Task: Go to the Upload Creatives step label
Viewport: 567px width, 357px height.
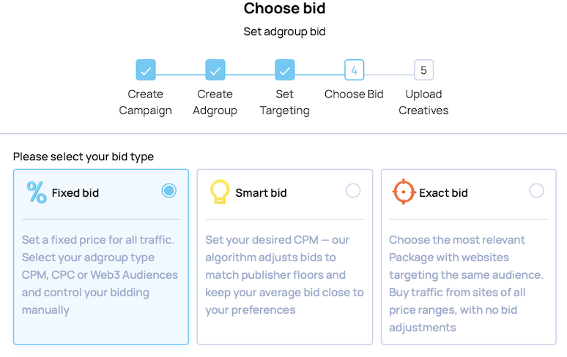Action: (x=423, y=102)
